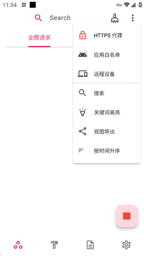The image size is (144, 256).
Task: Stop capture with the red square button
Action: click(x=127, y=216)
